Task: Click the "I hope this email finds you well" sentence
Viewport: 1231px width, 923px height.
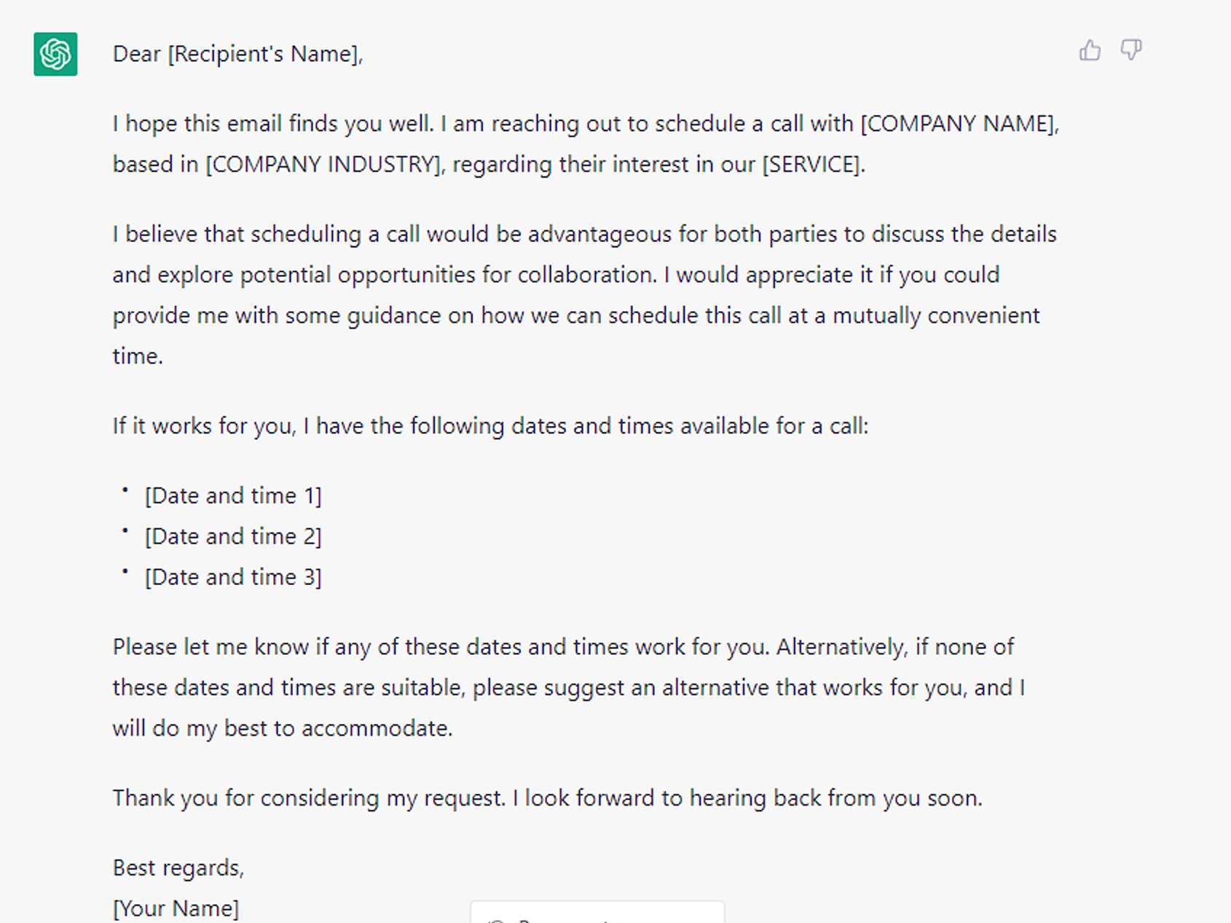Action: point(273,124)
